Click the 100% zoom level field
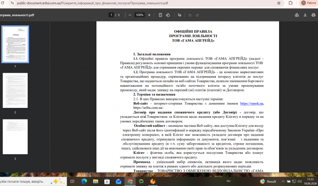Viewport: 318px width, 186px height. [x=140, y=15]
